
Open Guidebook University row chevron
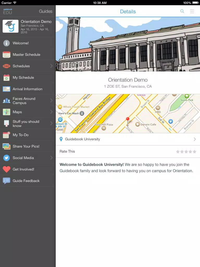(195, 139)
